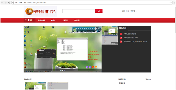Click the 视频应用平台 logo
This screenshot has height=90, width=176.
point(40,11)
